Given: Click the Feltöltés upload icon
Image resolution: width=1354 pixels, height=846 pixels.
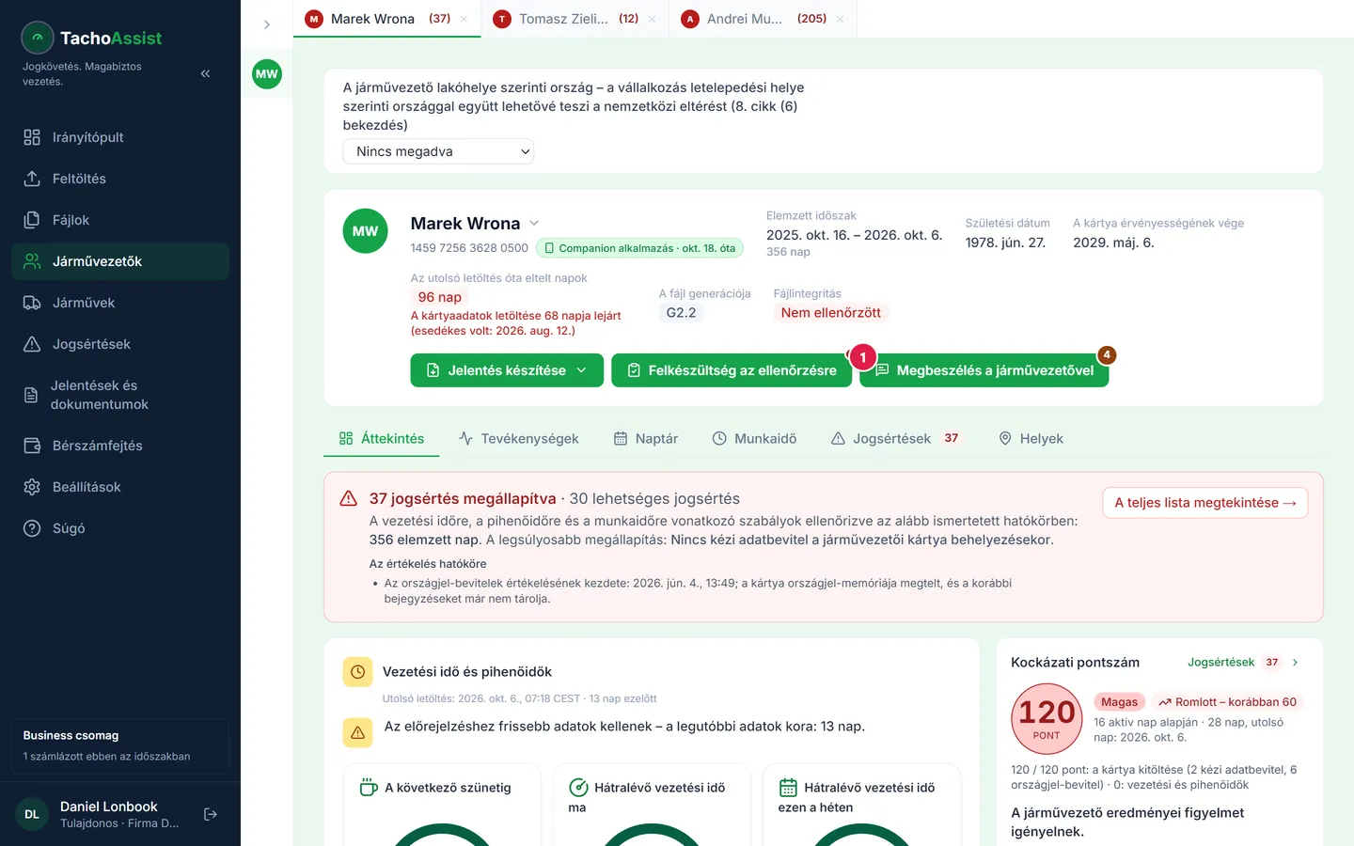Looking at the screenshot, I should click(32, 179).
